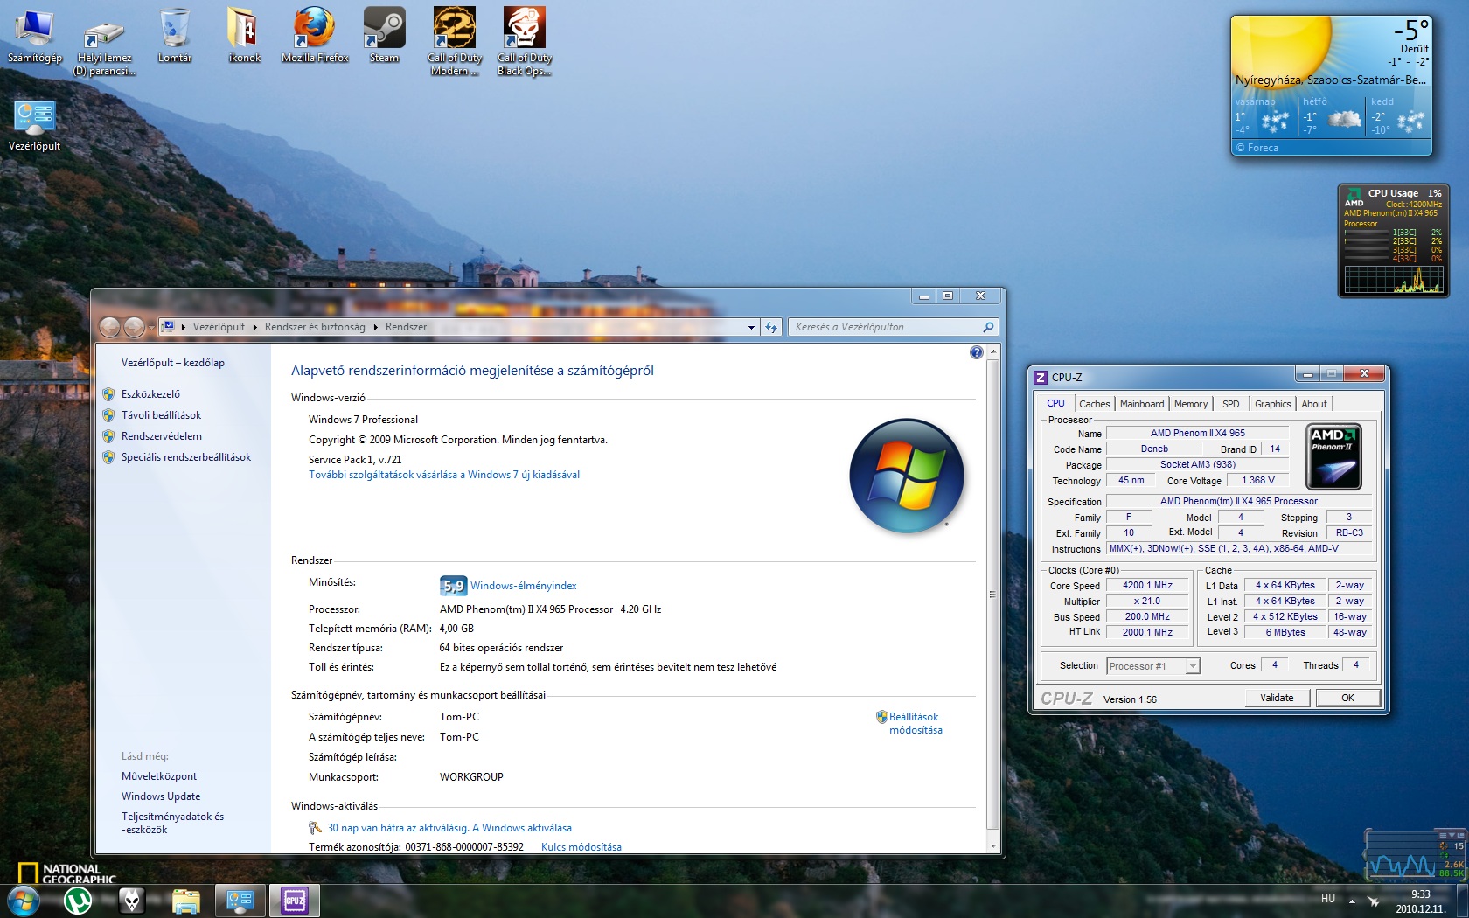Select the CPU tab in CPU-Z
Image resolution: width=1469 pixels, height=918 pixels.
pos(1055,403)
